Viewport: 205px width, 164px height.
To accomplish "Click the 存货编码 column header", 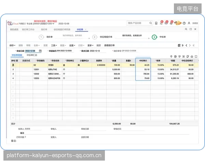I will coord(40,61).
